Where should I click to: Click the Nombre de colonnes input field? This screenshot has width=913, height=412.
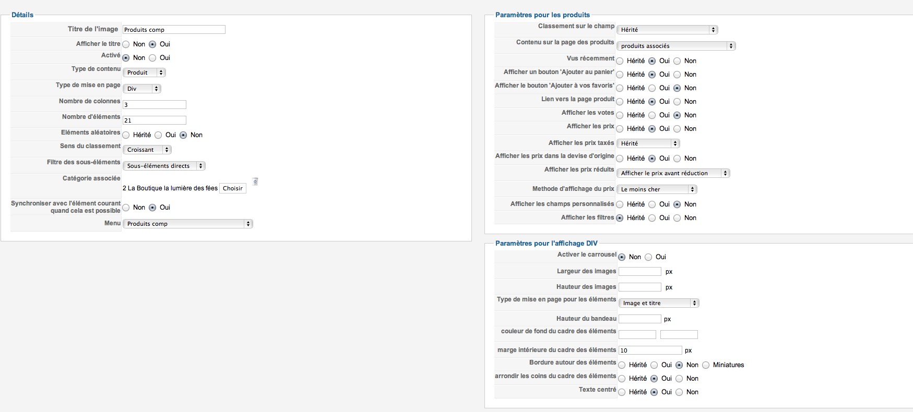click(x=155, y=105)
